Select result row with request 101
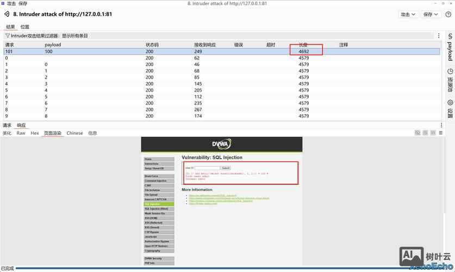455x272 pixels. [x=222, y=51]
